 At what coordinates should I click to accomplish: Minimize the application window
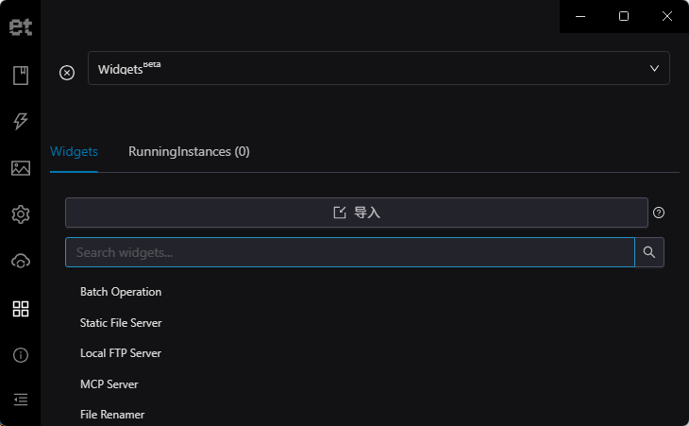point(580,16)
